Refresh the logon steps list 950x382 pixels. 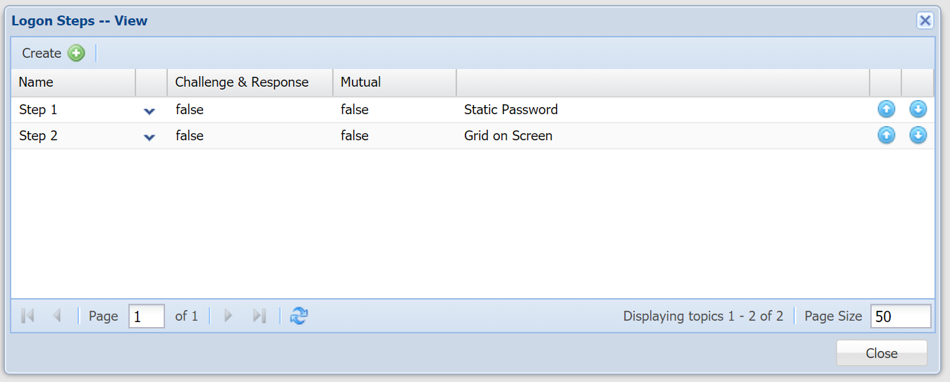pyautogui.click(x=299, y=316)
